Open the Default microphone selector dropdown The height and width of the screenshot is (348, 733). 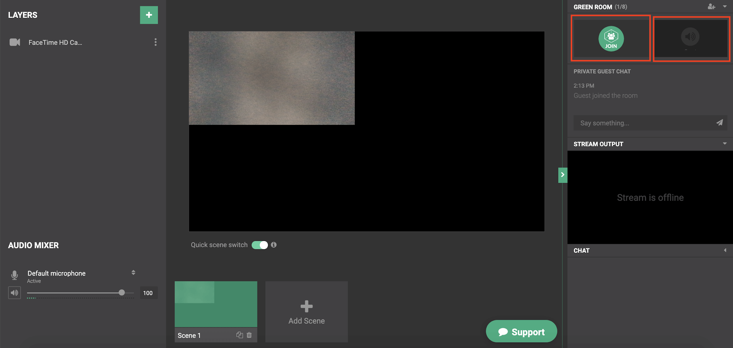pos(133,273)
